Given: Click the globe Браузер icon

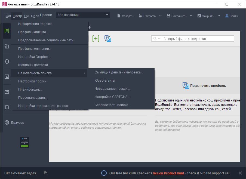Looking at the screenshot, I should click(x=7, y=122).
